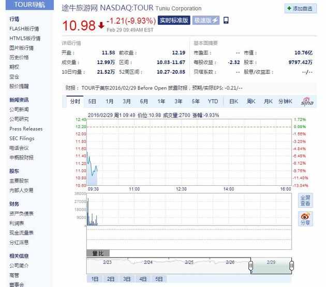Switch to the 周K candlestick tab
Image resolution: width=326 pixels, height=287 pixels.
[x=251, y=101]
